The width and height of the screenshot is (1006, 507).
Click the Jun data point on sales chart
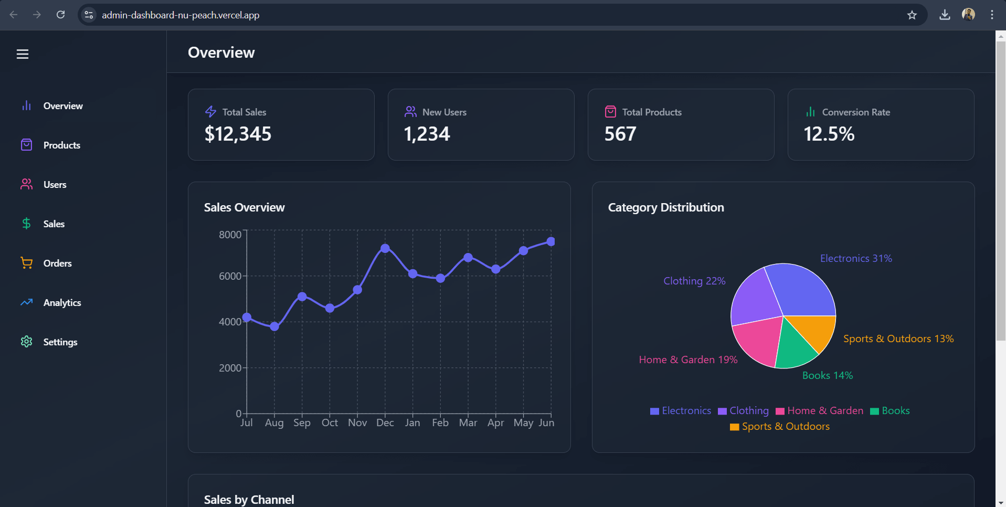551,241
